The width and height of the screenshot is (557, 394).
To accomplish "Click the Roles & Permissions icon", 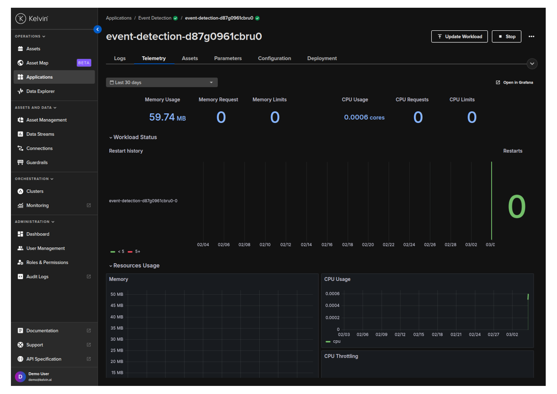I will point(20,262).
